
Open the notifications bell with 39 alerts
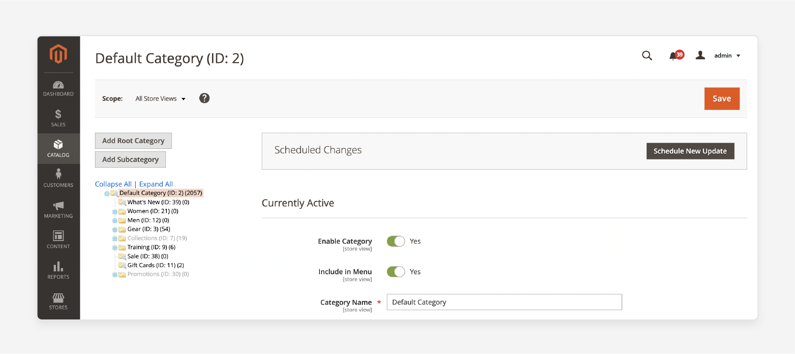(x=676, y=55)
